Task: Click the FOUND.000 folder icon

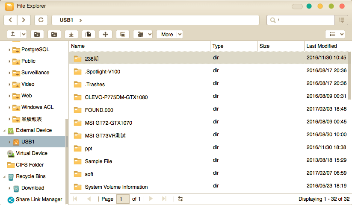Action: pos(77,110)
